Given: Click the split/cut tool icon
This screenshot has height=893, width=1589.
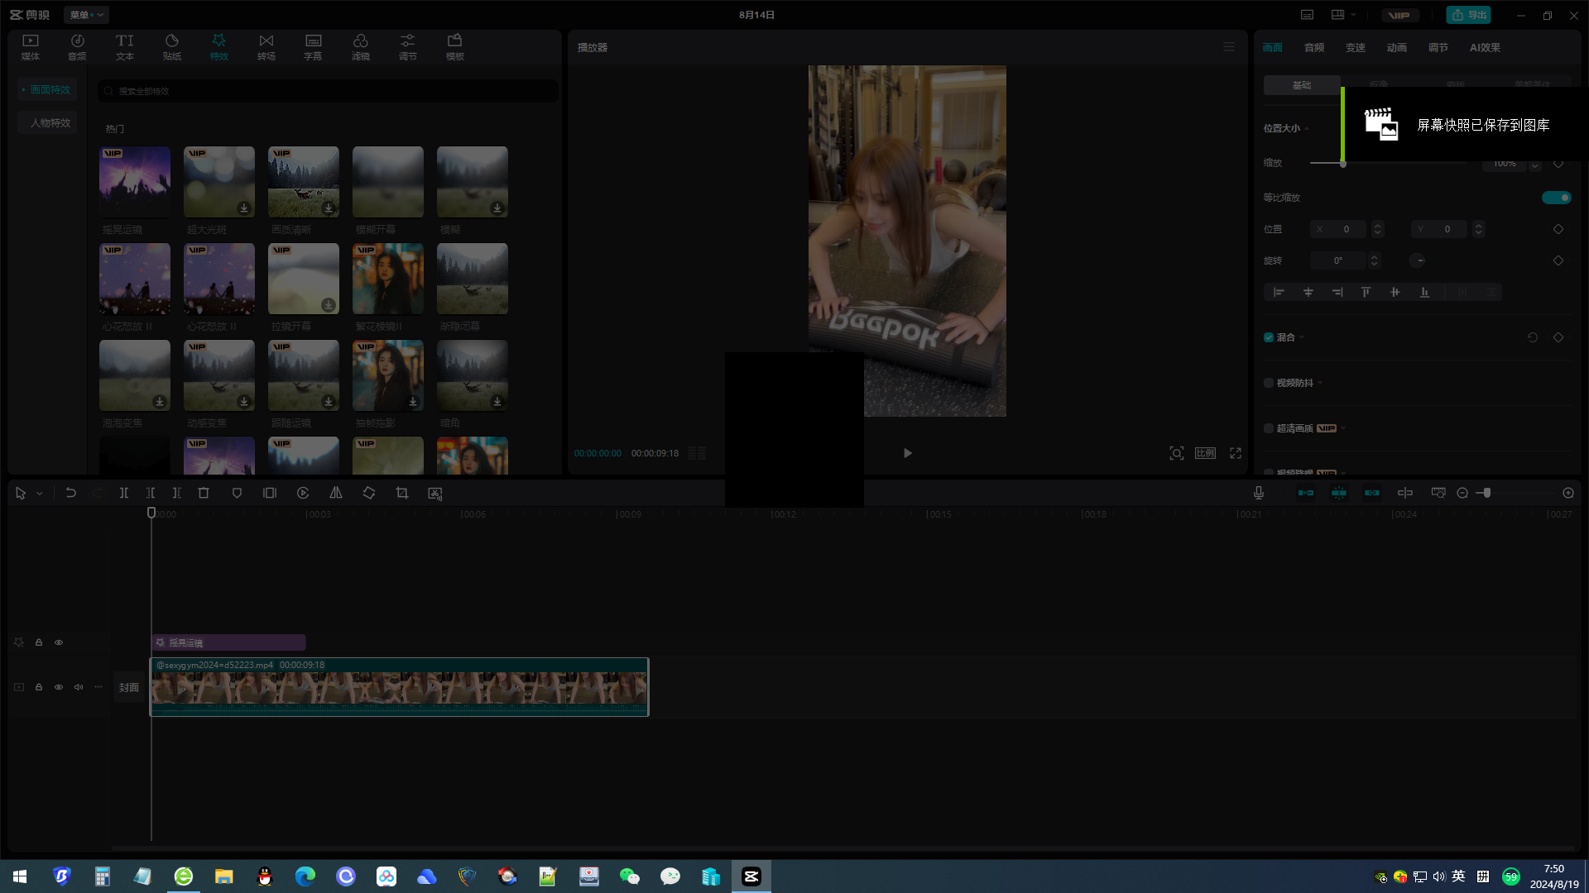Looking at the screenshot, I should point(123,493).
